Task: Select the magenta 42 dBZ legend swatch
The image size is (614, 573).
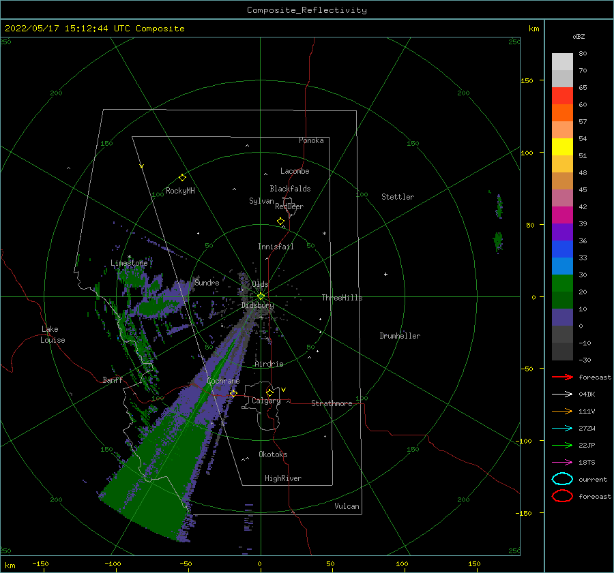Action: [562, 215]
